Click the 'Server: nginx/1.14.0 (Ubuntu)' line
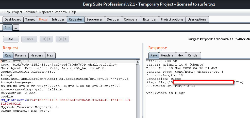Screen dimensions: 250x118 (x=175, y=65)
